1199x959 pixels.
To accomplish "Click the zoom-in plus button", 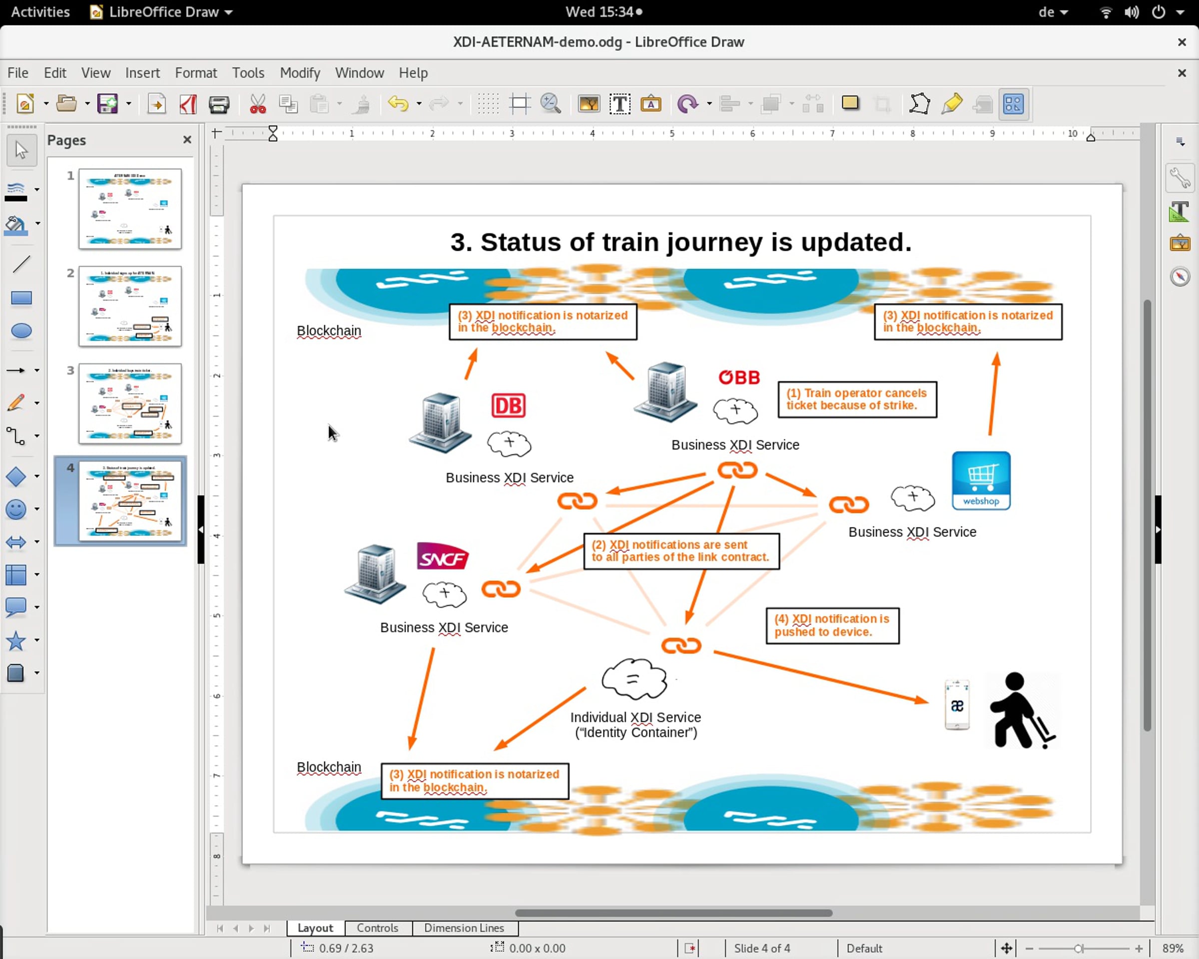I will click(x=1139, y=949).
